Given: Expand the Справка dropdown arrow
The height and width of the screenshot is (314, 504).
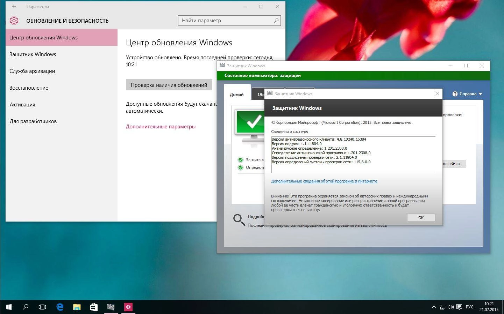Looking at the screenshot, I should (x=480, y=94).
